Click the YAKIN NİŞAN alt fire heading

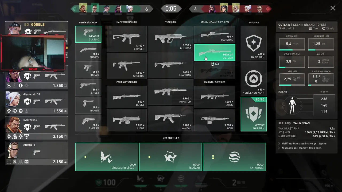click(301, 123)
